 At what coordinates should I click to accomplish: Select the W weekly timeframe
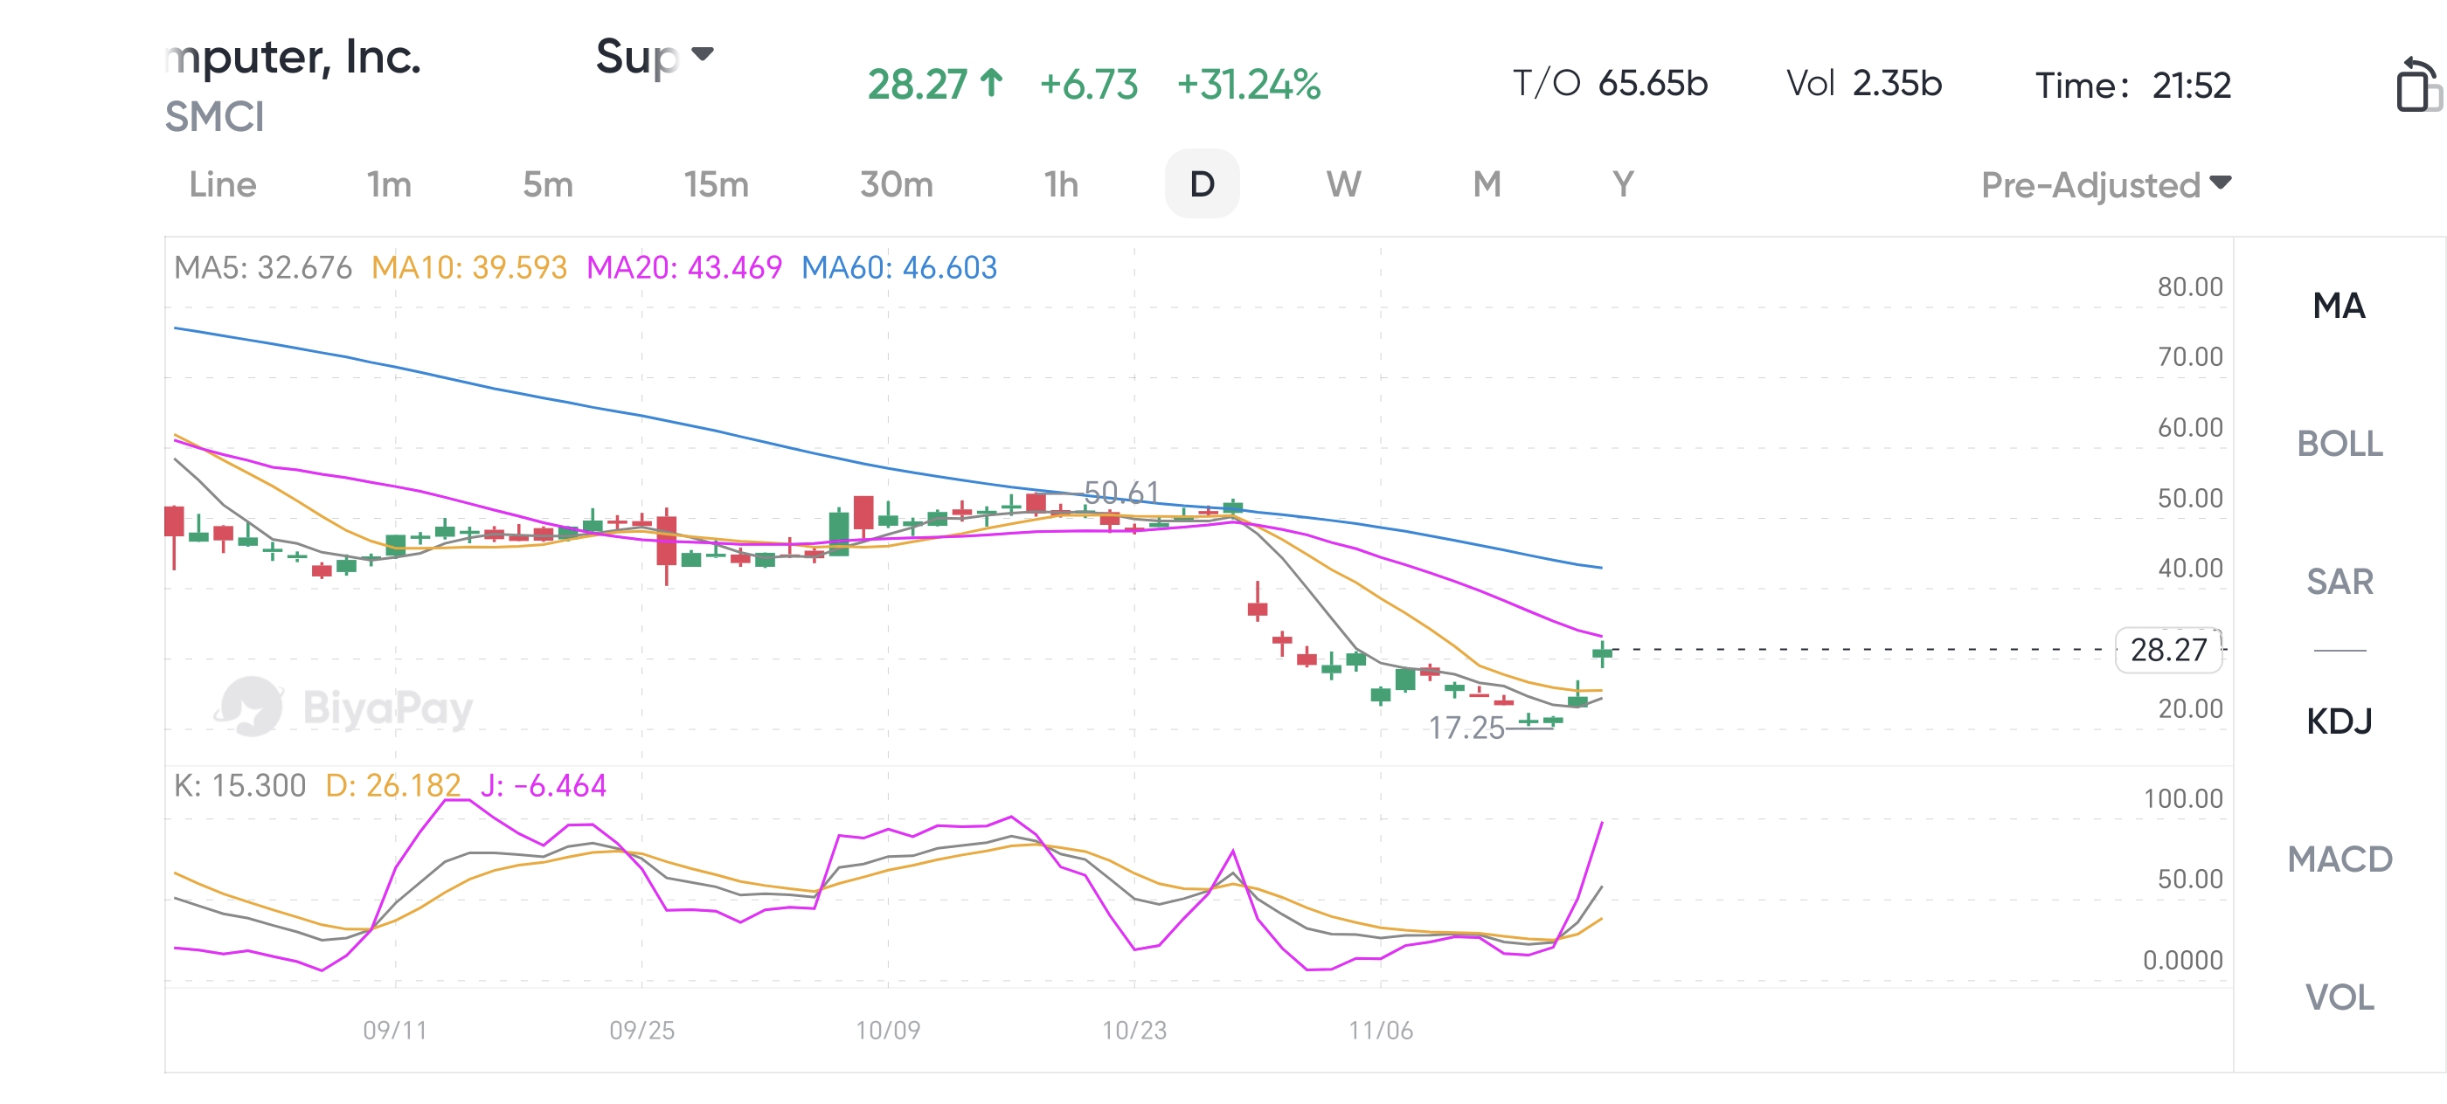[1343, 184]
